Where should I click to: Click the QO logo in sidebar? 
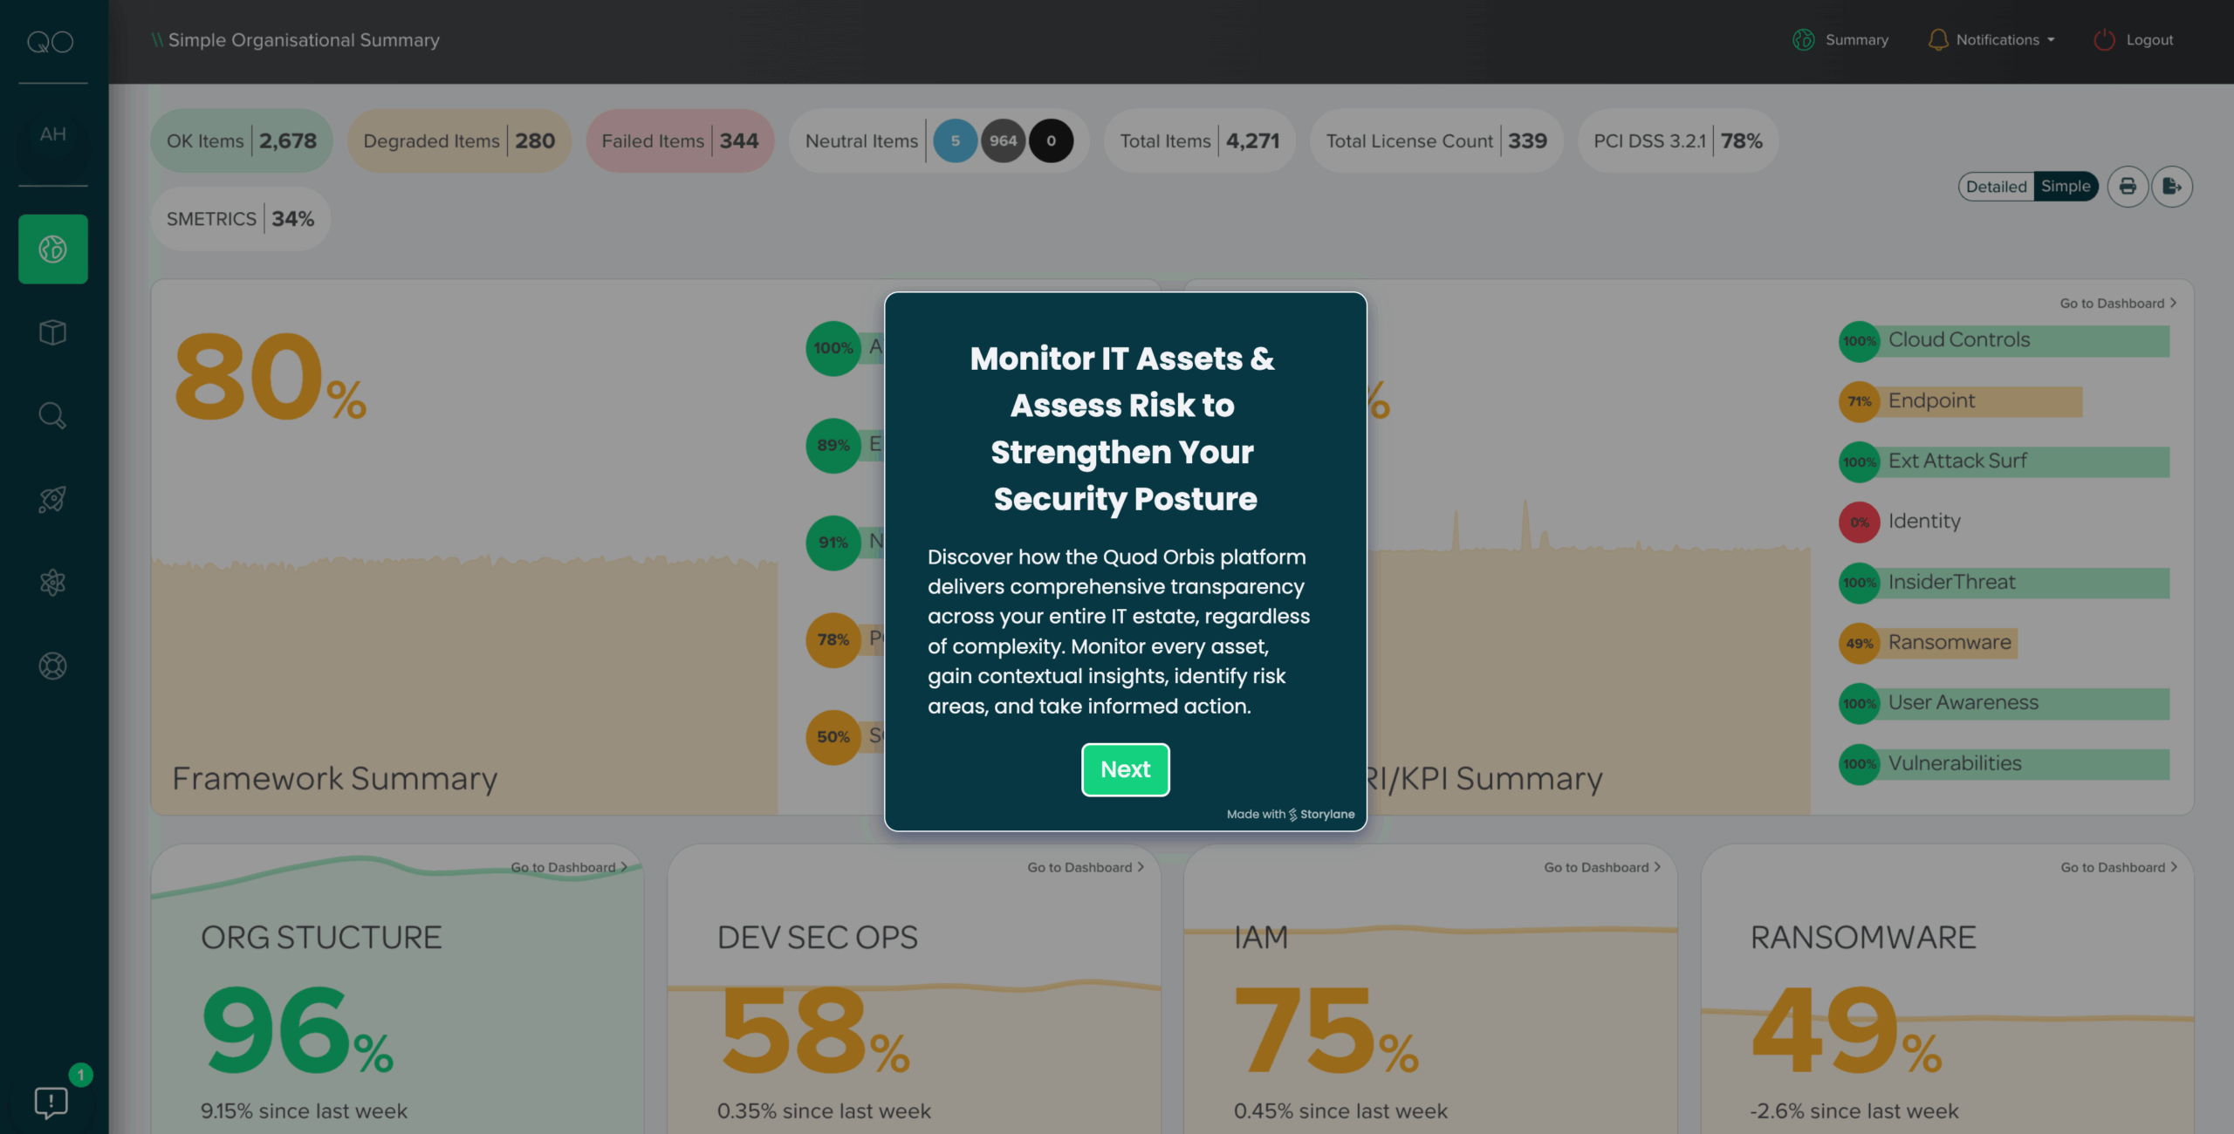[x=51, y=41]
